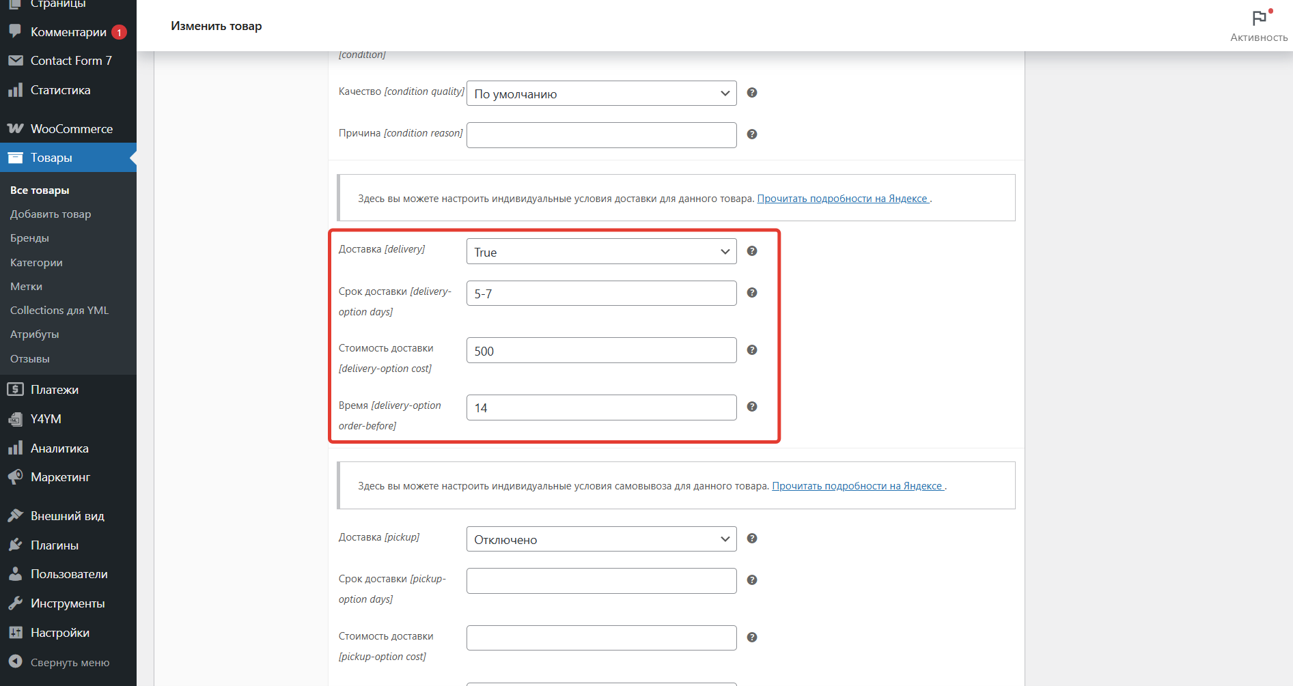
Task: Open Collections для YML submenu
Action: [59, 311]
